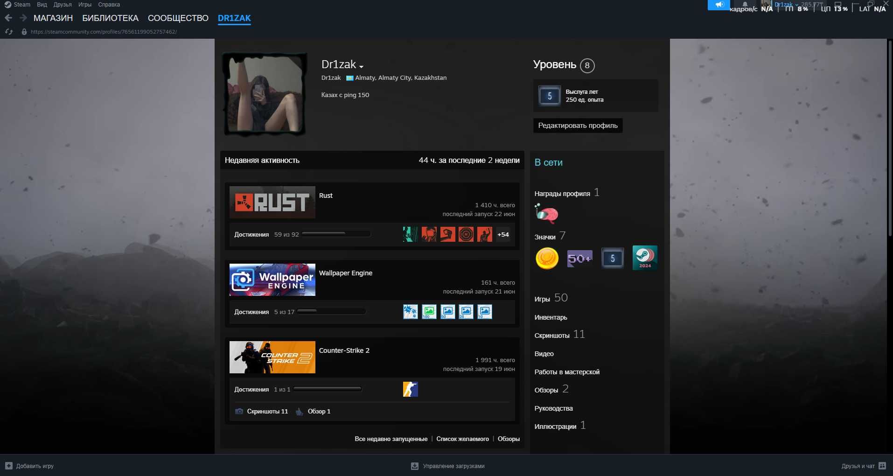Open the Справка menu
893x476 pixels.
tap(109, 5)
